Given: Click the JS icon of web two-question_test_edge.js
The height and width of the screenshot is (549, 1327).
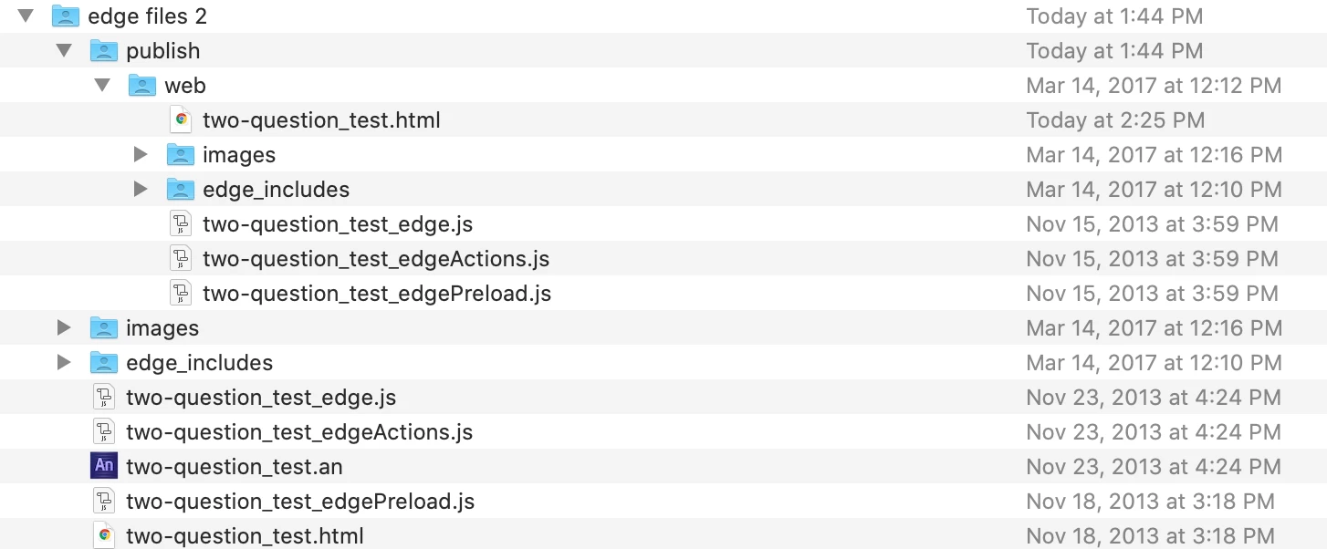Looking at the screenshot, I should point(182,223).
